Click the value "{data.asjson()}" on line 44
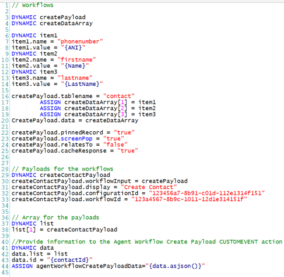This screenshot has width=284, height=277. (x=175, y=266)
